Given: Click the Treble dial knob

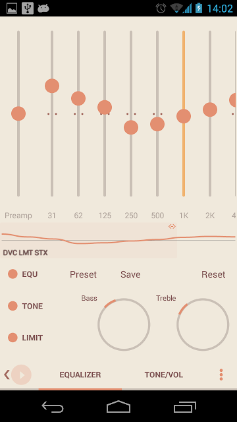Looking at the screenshot, I should pyautogui.click(x=203, y=324).
